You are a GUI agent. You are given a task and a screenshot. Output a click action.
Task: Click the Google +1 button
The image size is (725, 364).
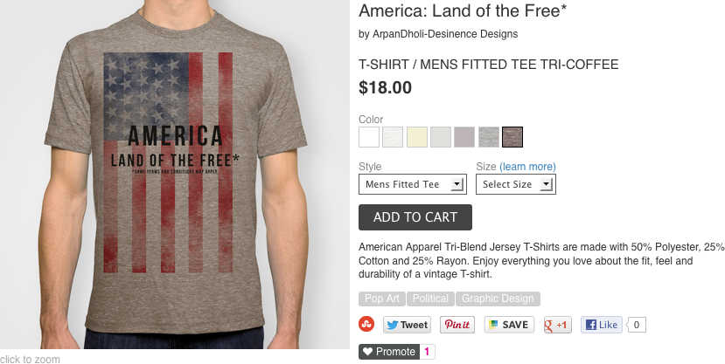tap(558, 325)
